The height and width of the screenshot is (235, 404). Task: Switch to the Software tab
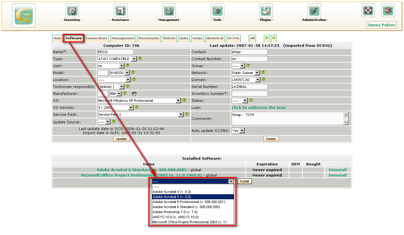[74, 38]
